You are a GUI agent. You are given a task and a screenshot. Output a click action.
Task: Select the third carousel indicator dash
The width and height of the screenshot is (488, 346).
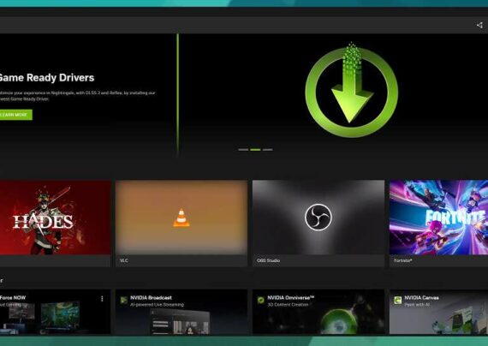coord(267,150)
